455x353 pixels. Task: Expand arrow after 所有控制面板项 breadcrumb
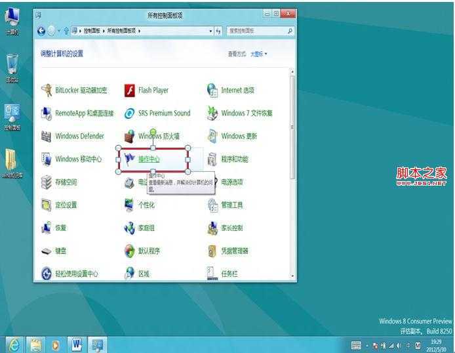[139, 31]
